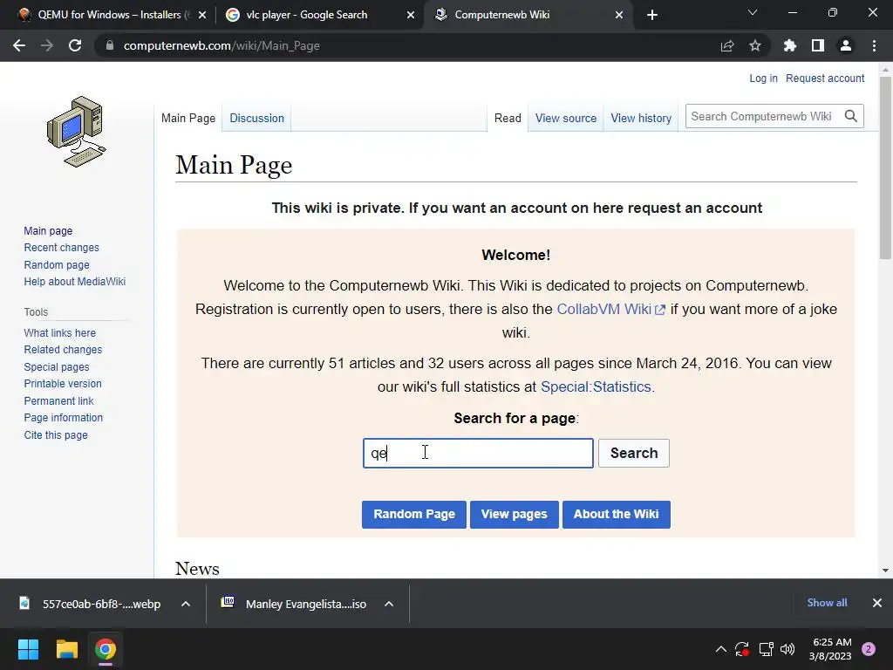
Task: Expand options for the .webp download
Action: (x=186, y=604)
